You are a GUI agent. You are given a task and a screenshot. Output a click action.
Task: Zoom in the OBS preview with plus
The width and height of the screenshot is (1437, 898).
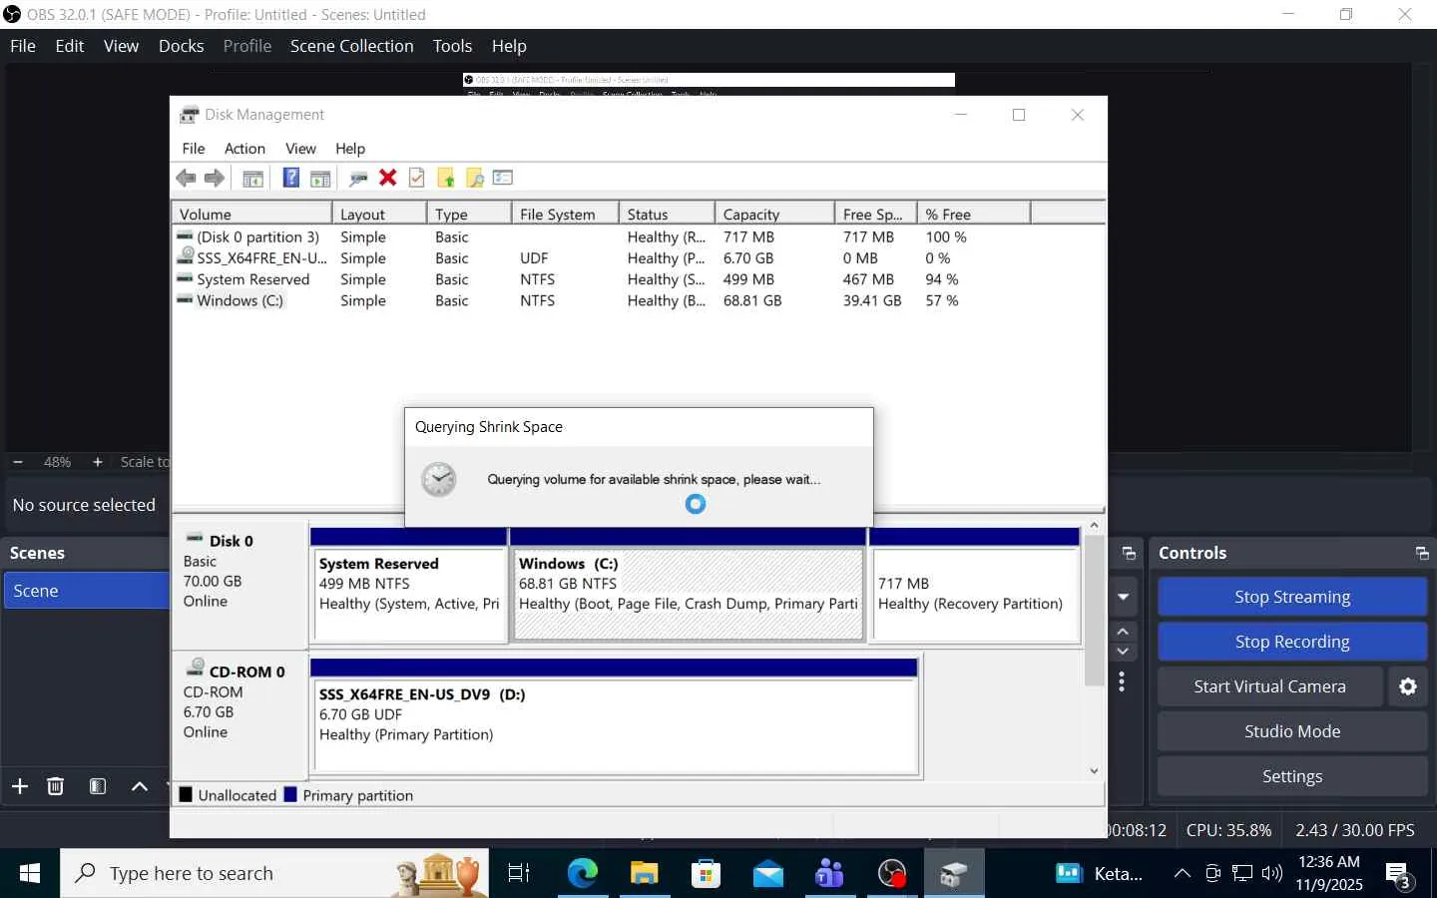(97, 462)
